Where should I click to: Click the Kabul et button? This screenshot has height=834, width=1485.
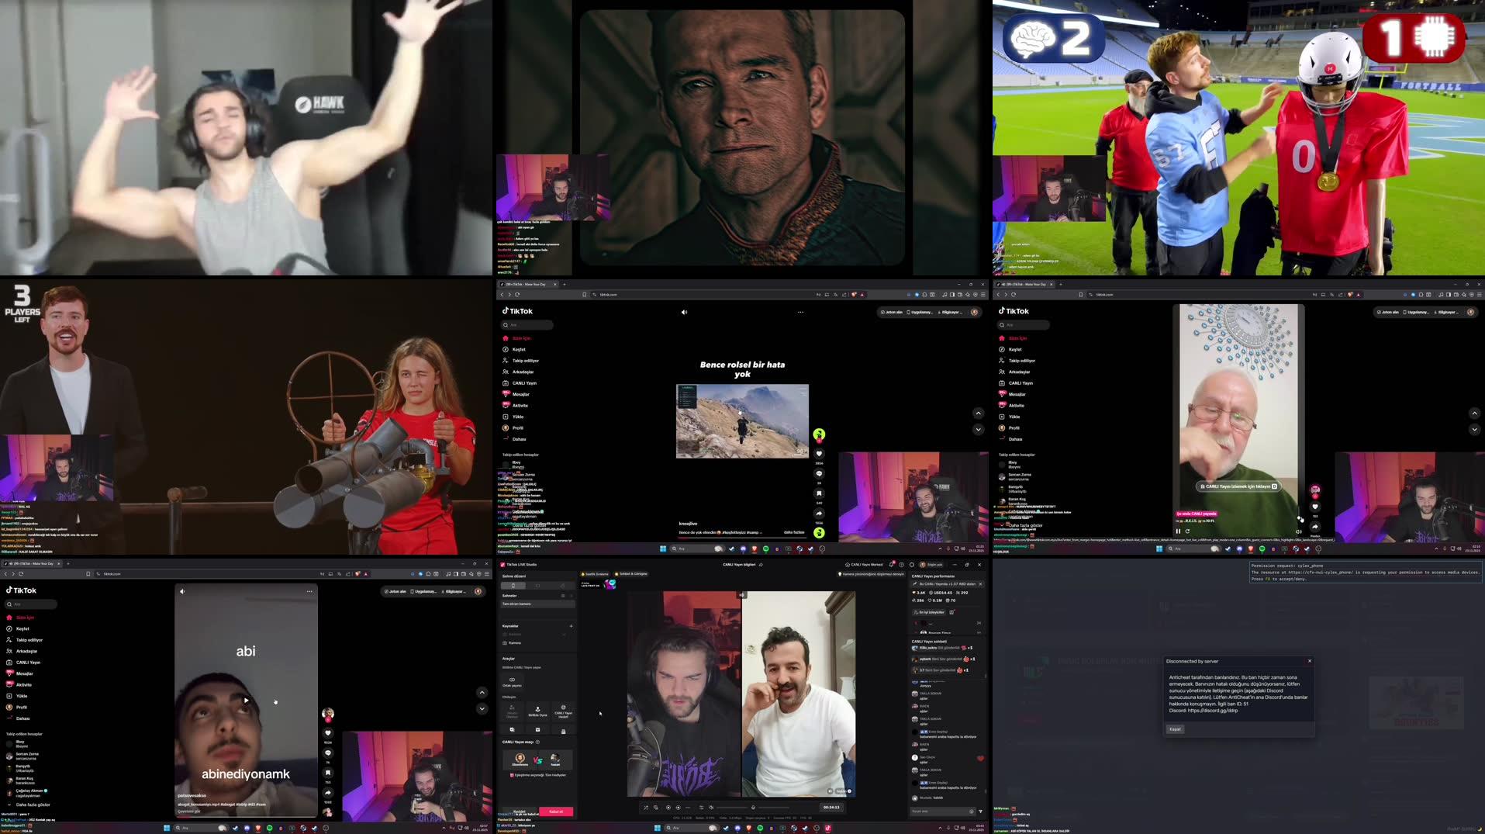[x=556, y=812]
